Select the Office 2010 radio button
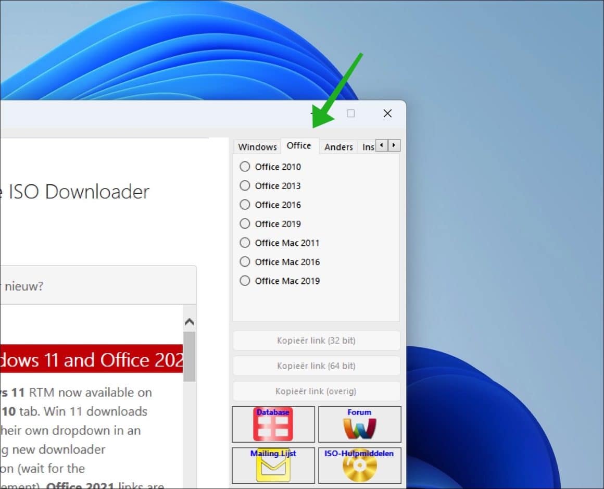 coord(245,166)
